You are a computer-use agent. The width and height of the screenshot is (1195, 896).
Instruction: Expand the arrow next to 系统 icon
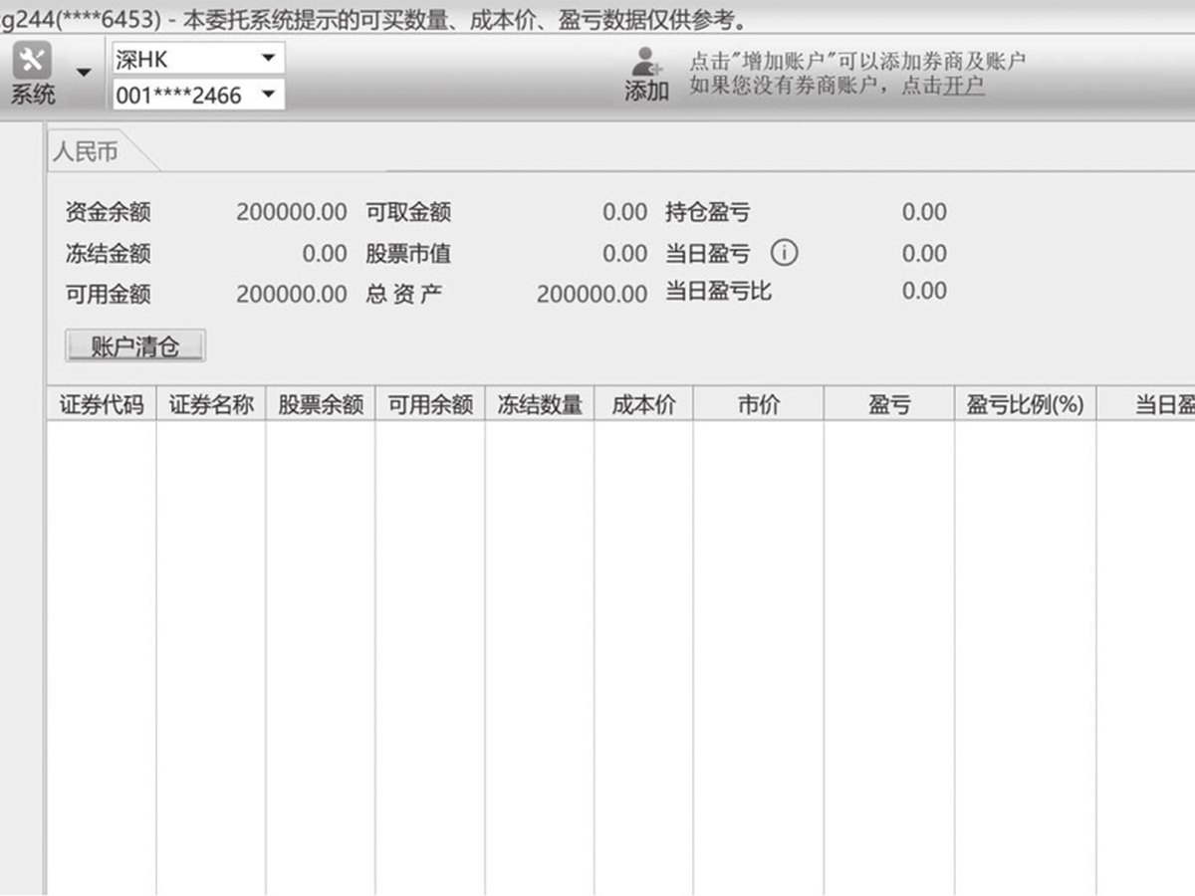(x=84, y=72)
